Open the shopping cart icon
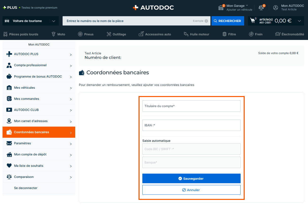Image resolution: width=308 pixels, height=210 pixels. coord(253,21)
